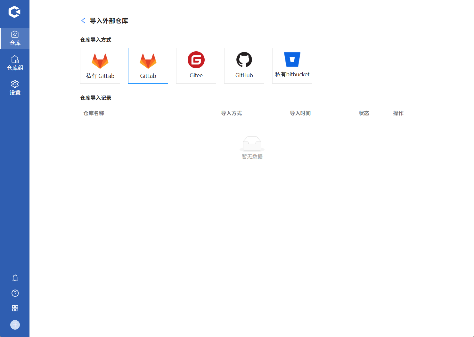Open 设置 in the sidebar
Viewport: 474px width, 337px height.
click(15, 88)
